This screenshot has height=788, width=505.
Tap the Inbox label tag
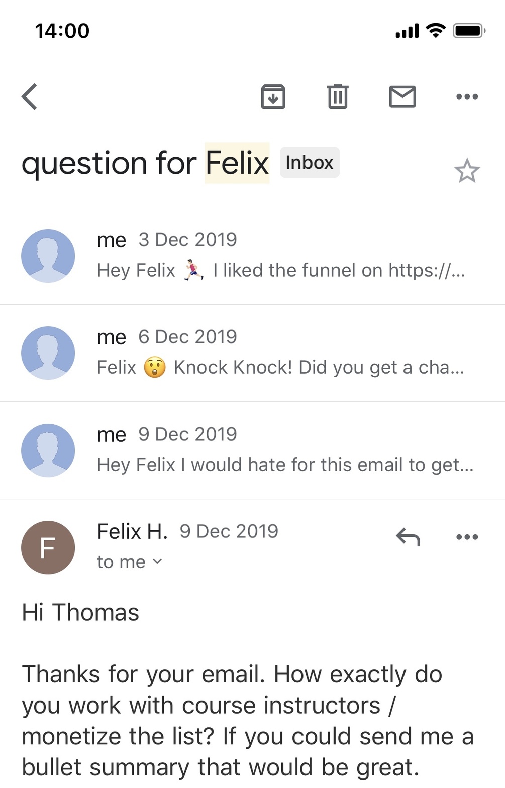310,163
